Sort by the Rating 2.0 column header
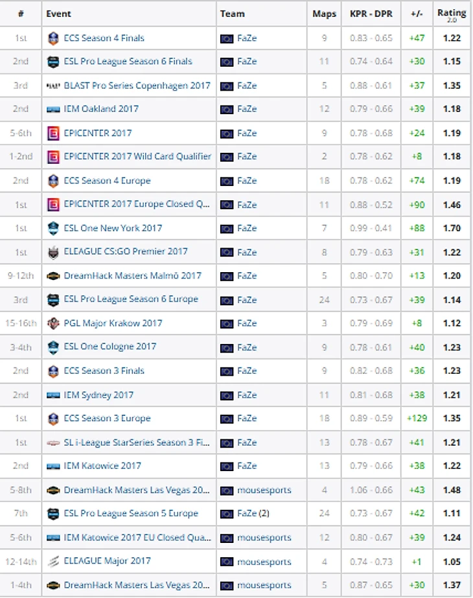This screenshot has height=598, width=473. coord(452,16)
